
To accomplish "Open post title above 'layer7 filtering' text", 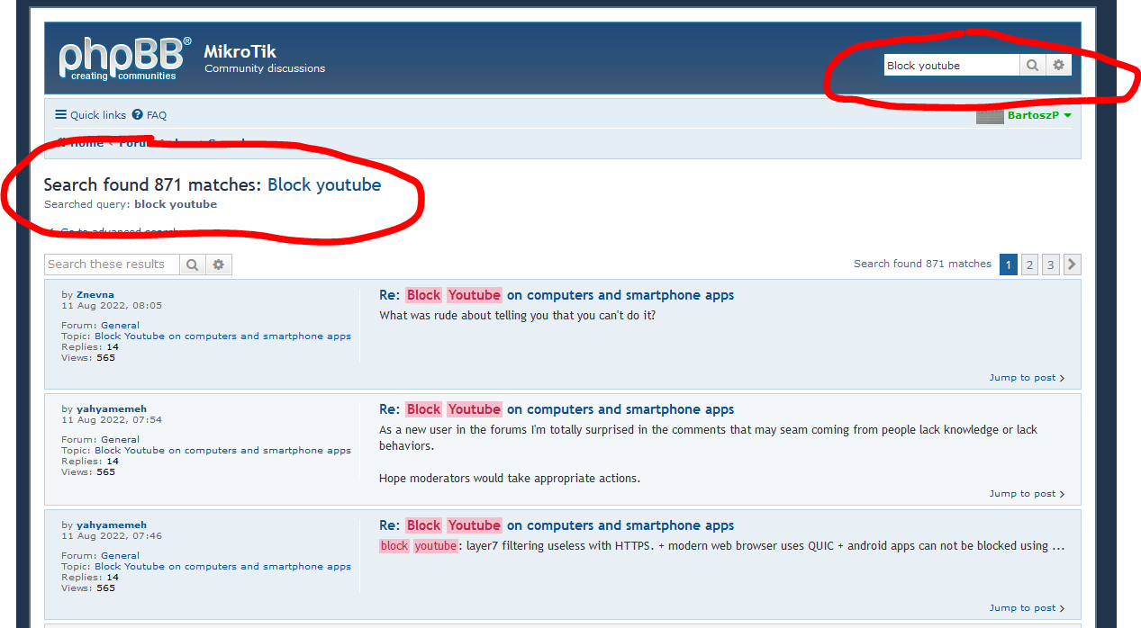I will [x=557, y=525].
